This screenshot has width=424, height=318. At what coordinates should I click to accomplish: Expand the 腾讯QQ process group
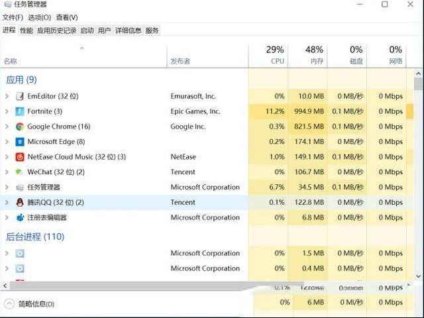(x=7, y=202)
